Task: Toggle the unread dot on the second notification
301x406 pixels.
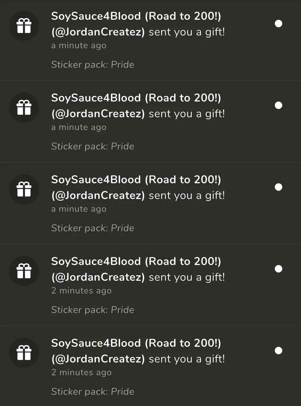Action: (x=278, y=105)
